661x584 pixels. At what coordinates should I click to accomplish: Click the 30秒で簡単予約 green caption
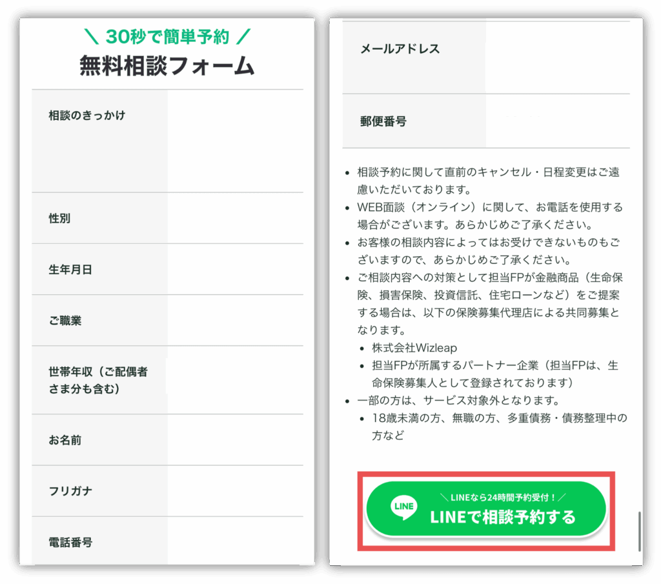[167, 37]
